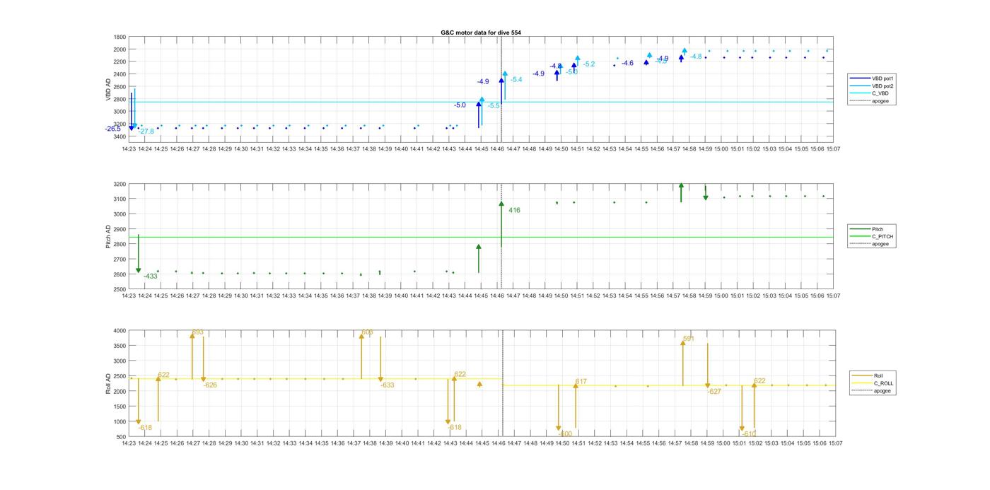Image resolution: width=990 pixels, height=490 pixels.
Task: Click the '416' pitch annotation
Action: [514, 211]
